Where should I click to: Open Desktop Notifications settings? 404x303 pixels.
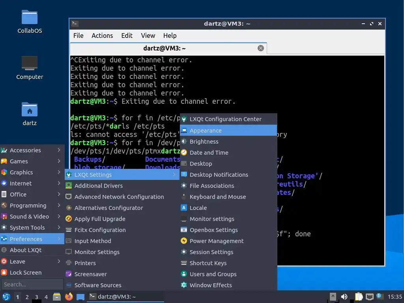(228, 175)
